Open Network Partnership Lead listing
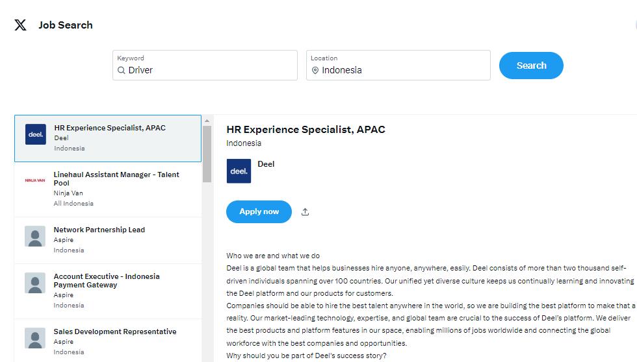The image size is (637, 362). 108,240
